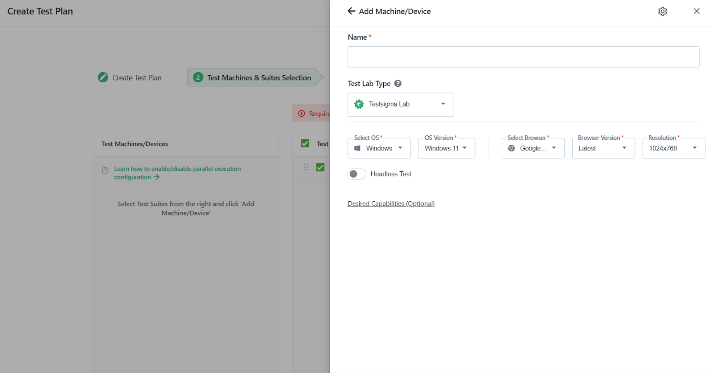
Task: Toggle the Test header checkbox
Action: tap(305, 143)
